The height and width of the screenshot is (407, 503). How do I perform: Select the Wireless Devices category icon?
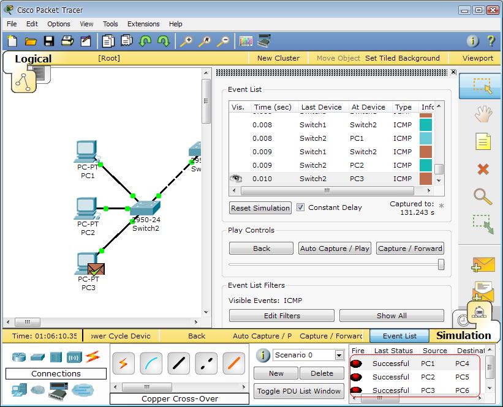tap(74, 357)
